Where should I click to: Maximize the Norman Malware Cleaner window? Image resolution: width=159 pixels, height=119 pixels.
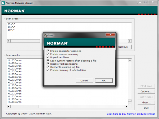[x=145, y=2]
